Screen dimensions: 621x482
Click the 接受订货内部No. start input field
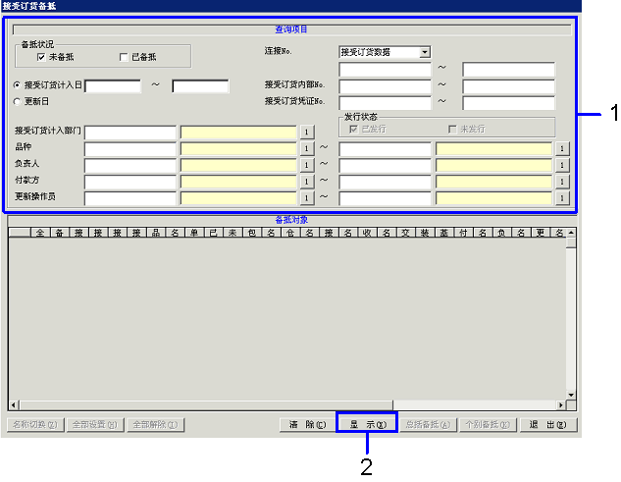click(x=385, y=86)
